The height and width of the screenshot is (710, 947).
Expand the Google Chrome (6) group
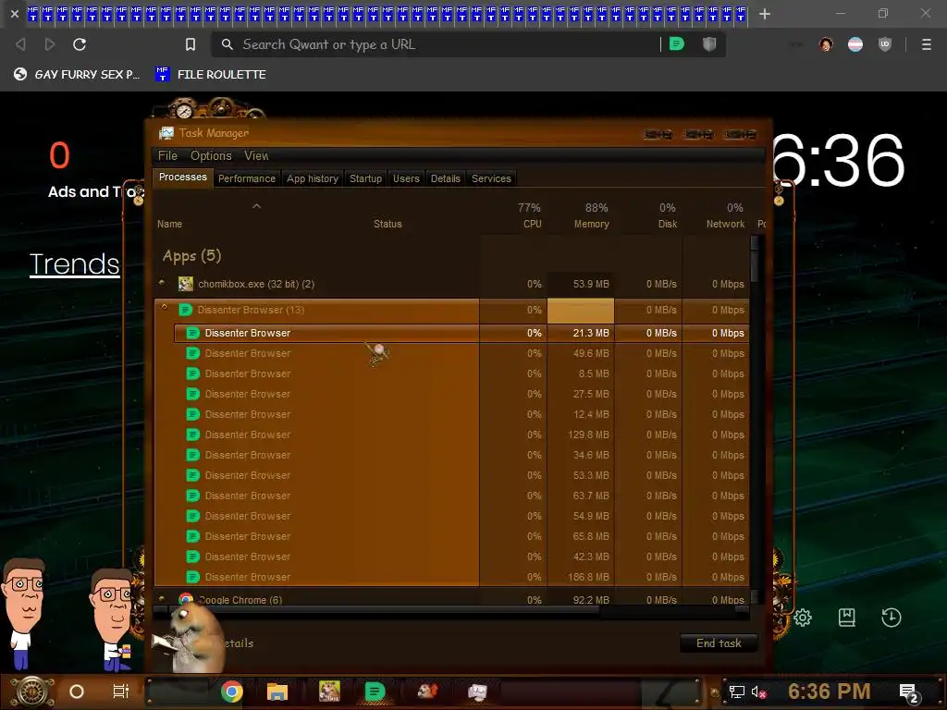(x=162, y=598)
